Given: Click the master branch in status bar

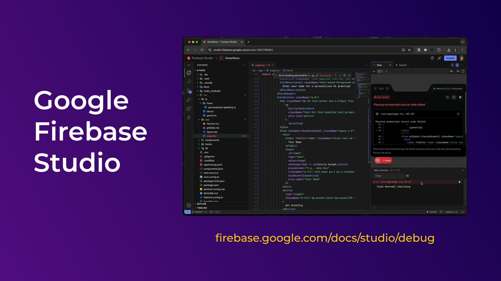Looking at the screenshot, I should (198, 212).
